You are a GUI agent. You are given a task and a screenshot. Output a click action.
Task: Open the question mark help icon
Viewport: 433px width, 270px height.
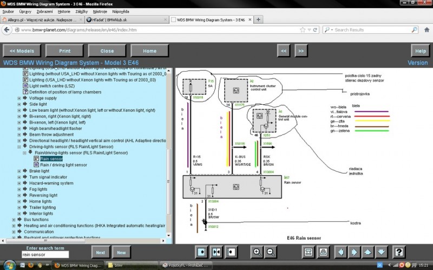tap(399, 252)
